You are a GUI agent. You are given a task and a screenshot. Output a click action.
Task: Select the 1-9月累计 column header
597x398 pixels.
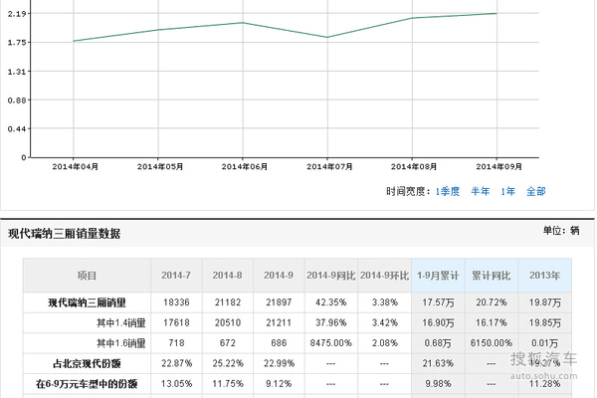point(439,275)
